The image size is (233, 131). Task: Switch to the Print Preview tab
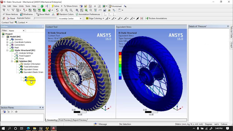coord(65,120)
